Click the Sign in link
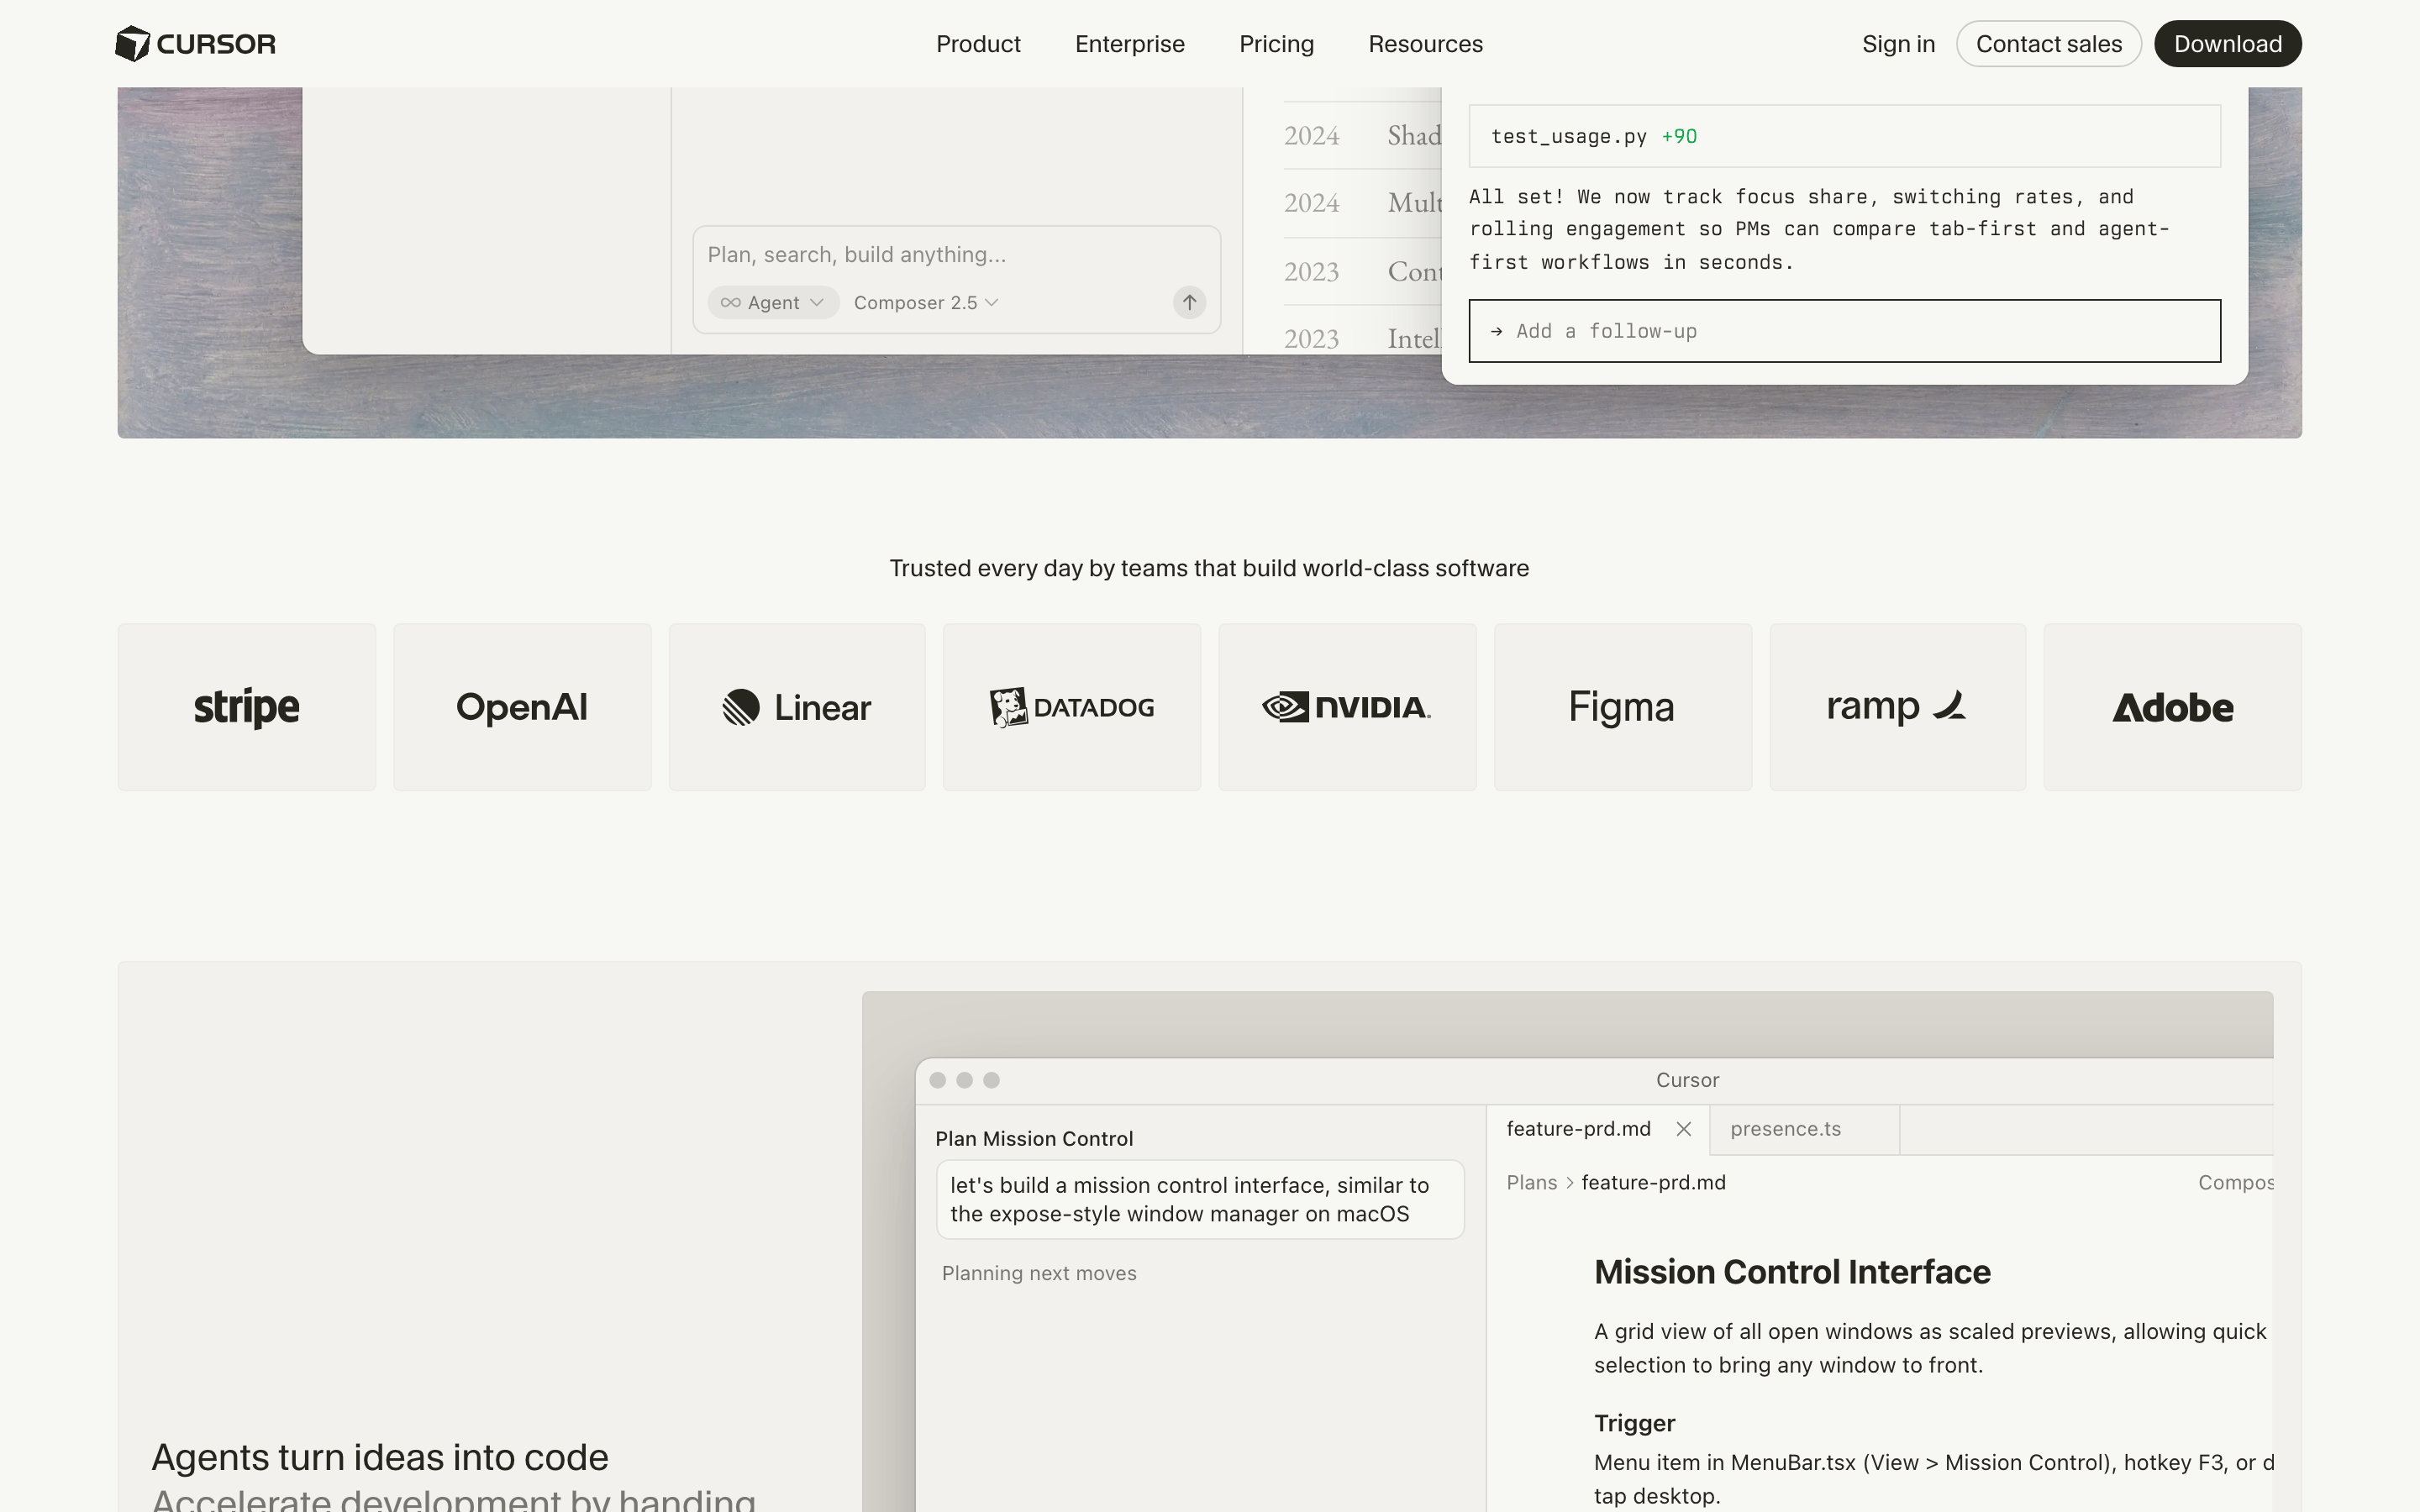The height and width of the screenshot is (1512, 2420). pos(1898,44)
